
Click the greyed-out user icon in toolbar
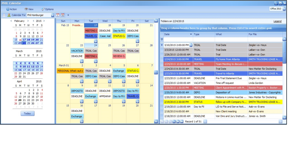[x=4, y=15]
